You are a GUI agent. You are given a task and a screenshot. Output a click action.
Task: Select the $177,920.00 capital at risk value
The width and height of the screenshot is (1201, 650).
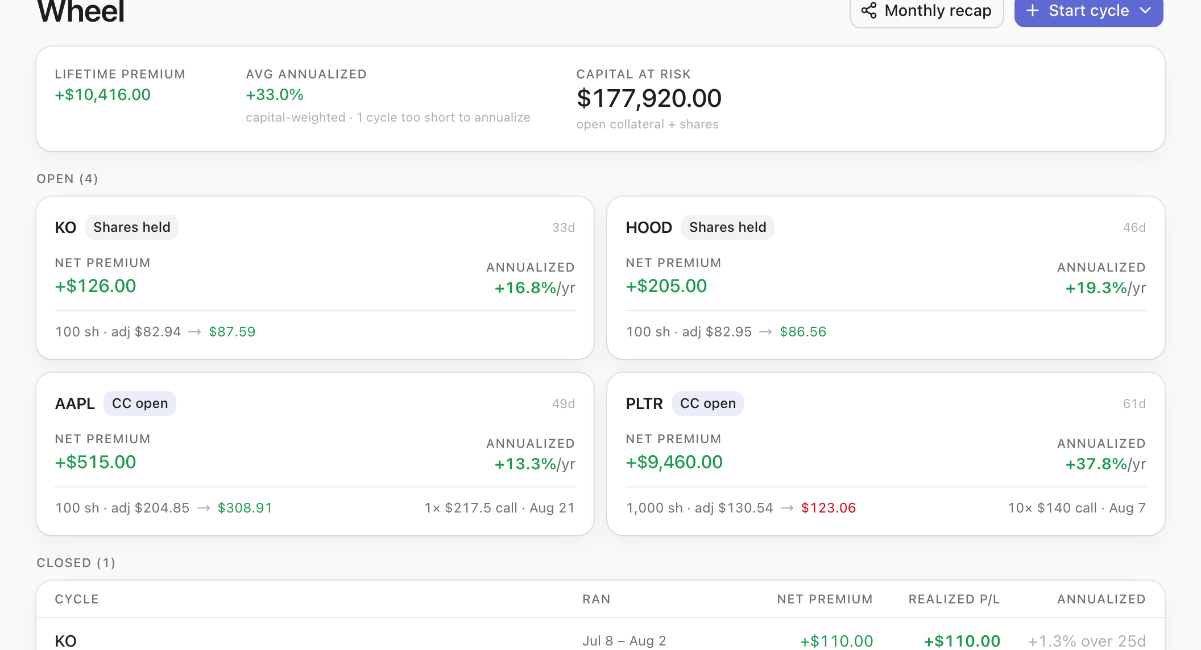649,98
